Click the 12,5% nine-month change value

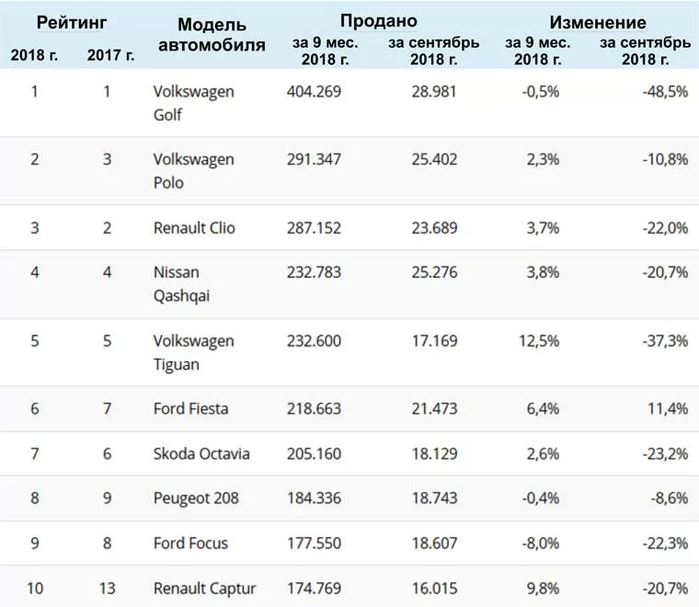[x=539, y=341]
